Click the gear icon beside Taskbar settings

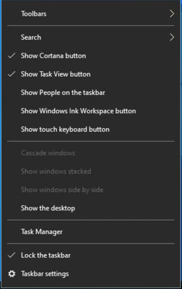pyautogui.click(x=12, y=274)
